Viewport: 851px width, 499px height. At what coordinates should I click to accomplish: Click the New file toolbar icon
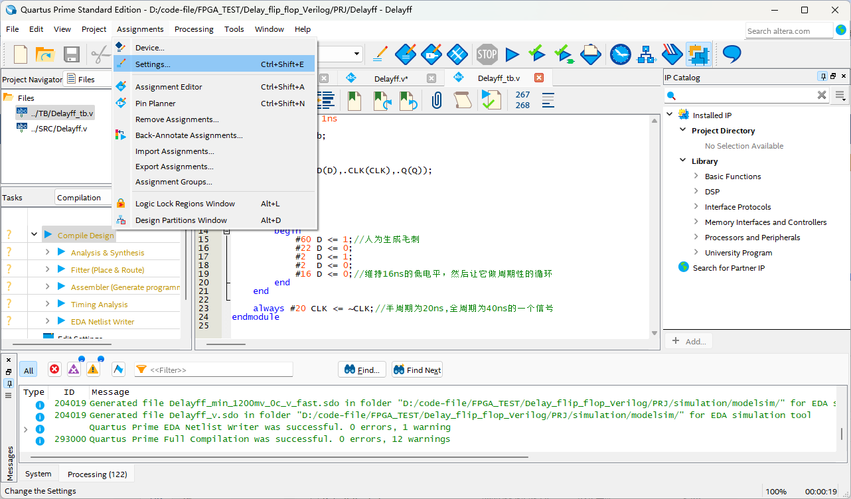coord(21,54)
